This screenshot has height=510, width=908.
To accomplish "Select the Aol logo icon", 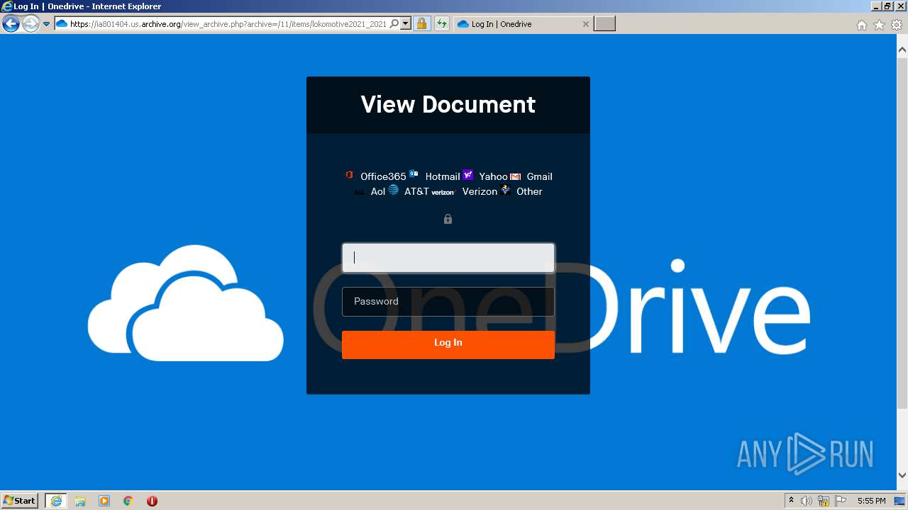I will 360,192.
